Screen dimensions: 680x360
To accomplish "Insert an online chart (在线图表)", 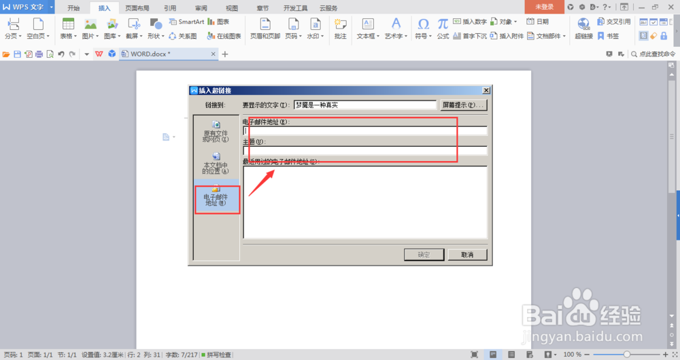I will click(224, 36).
